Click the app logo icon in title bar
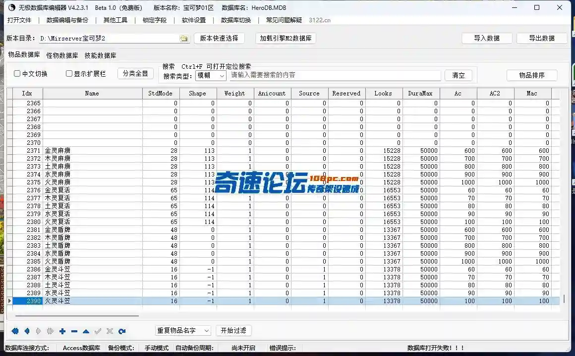Screen dimensions: 575x356 pyautogui.click(x=12, y=7)
